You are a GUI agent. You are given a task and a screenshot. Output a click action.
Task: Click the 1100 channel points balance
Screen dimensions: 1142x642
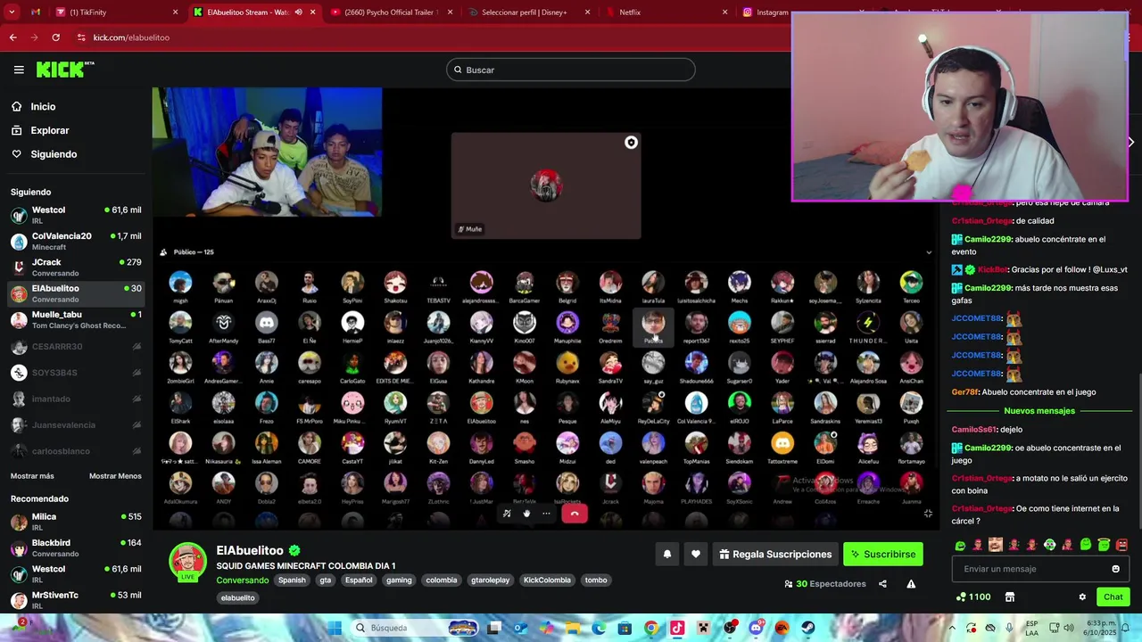click(x=973, y=597)
